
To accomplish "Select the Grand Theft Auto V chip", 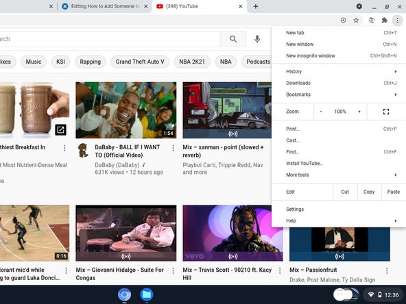I will coord(140,62).
